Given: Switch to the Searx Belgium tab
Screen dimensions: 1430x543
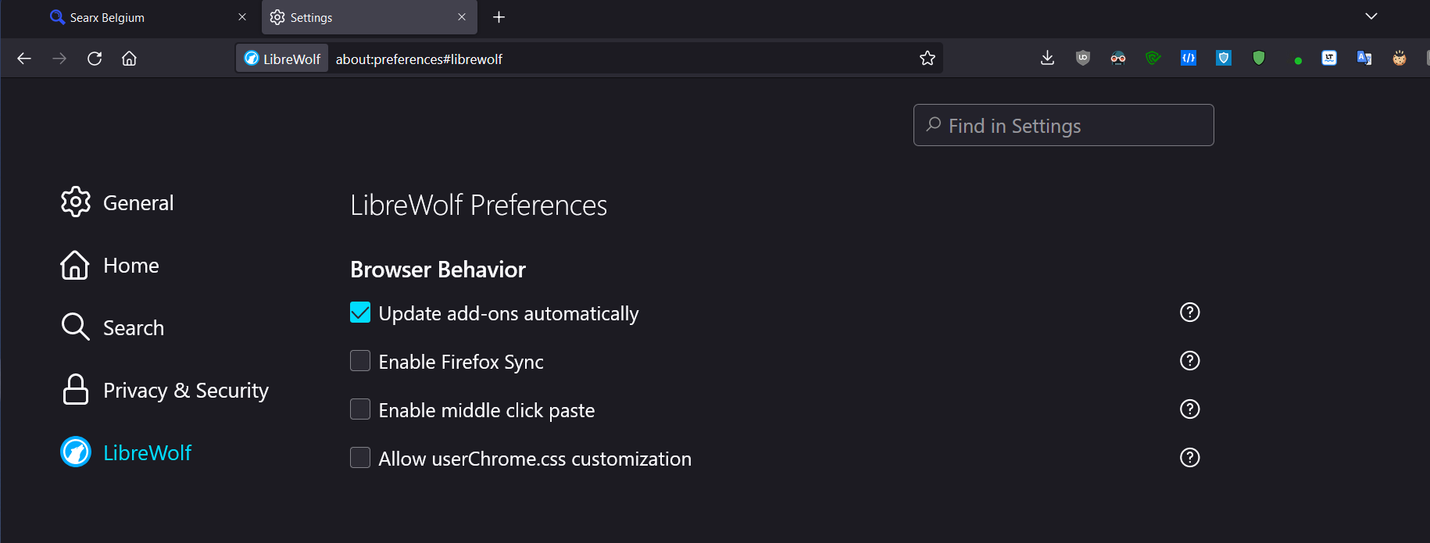Looking at the screenshot, I should (141, 17).
